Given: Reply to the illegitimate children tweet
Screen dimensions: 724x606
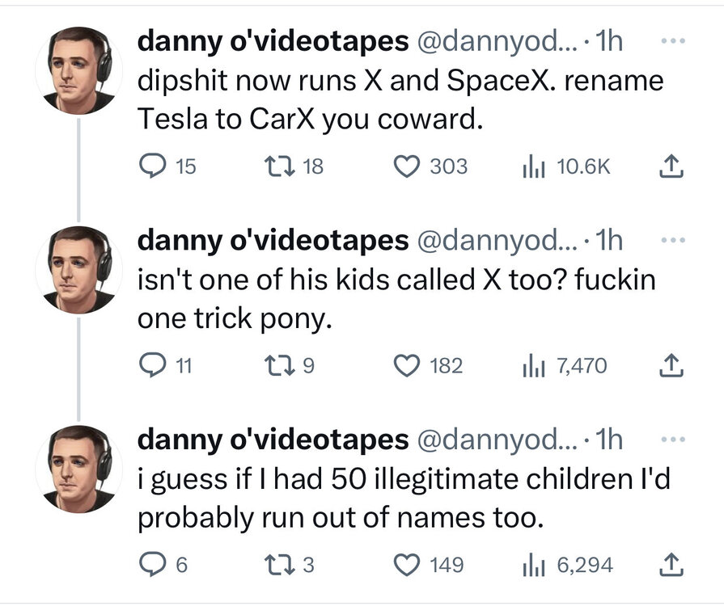Looking at the screenshot, I should coord(152,564).
